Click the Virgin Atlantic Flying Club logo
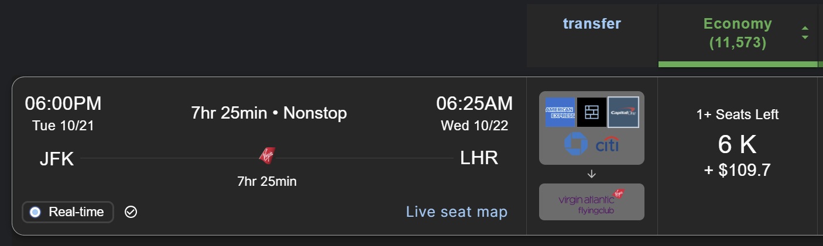The width and height of the screenshot is (823, 246). coord(591,202)
